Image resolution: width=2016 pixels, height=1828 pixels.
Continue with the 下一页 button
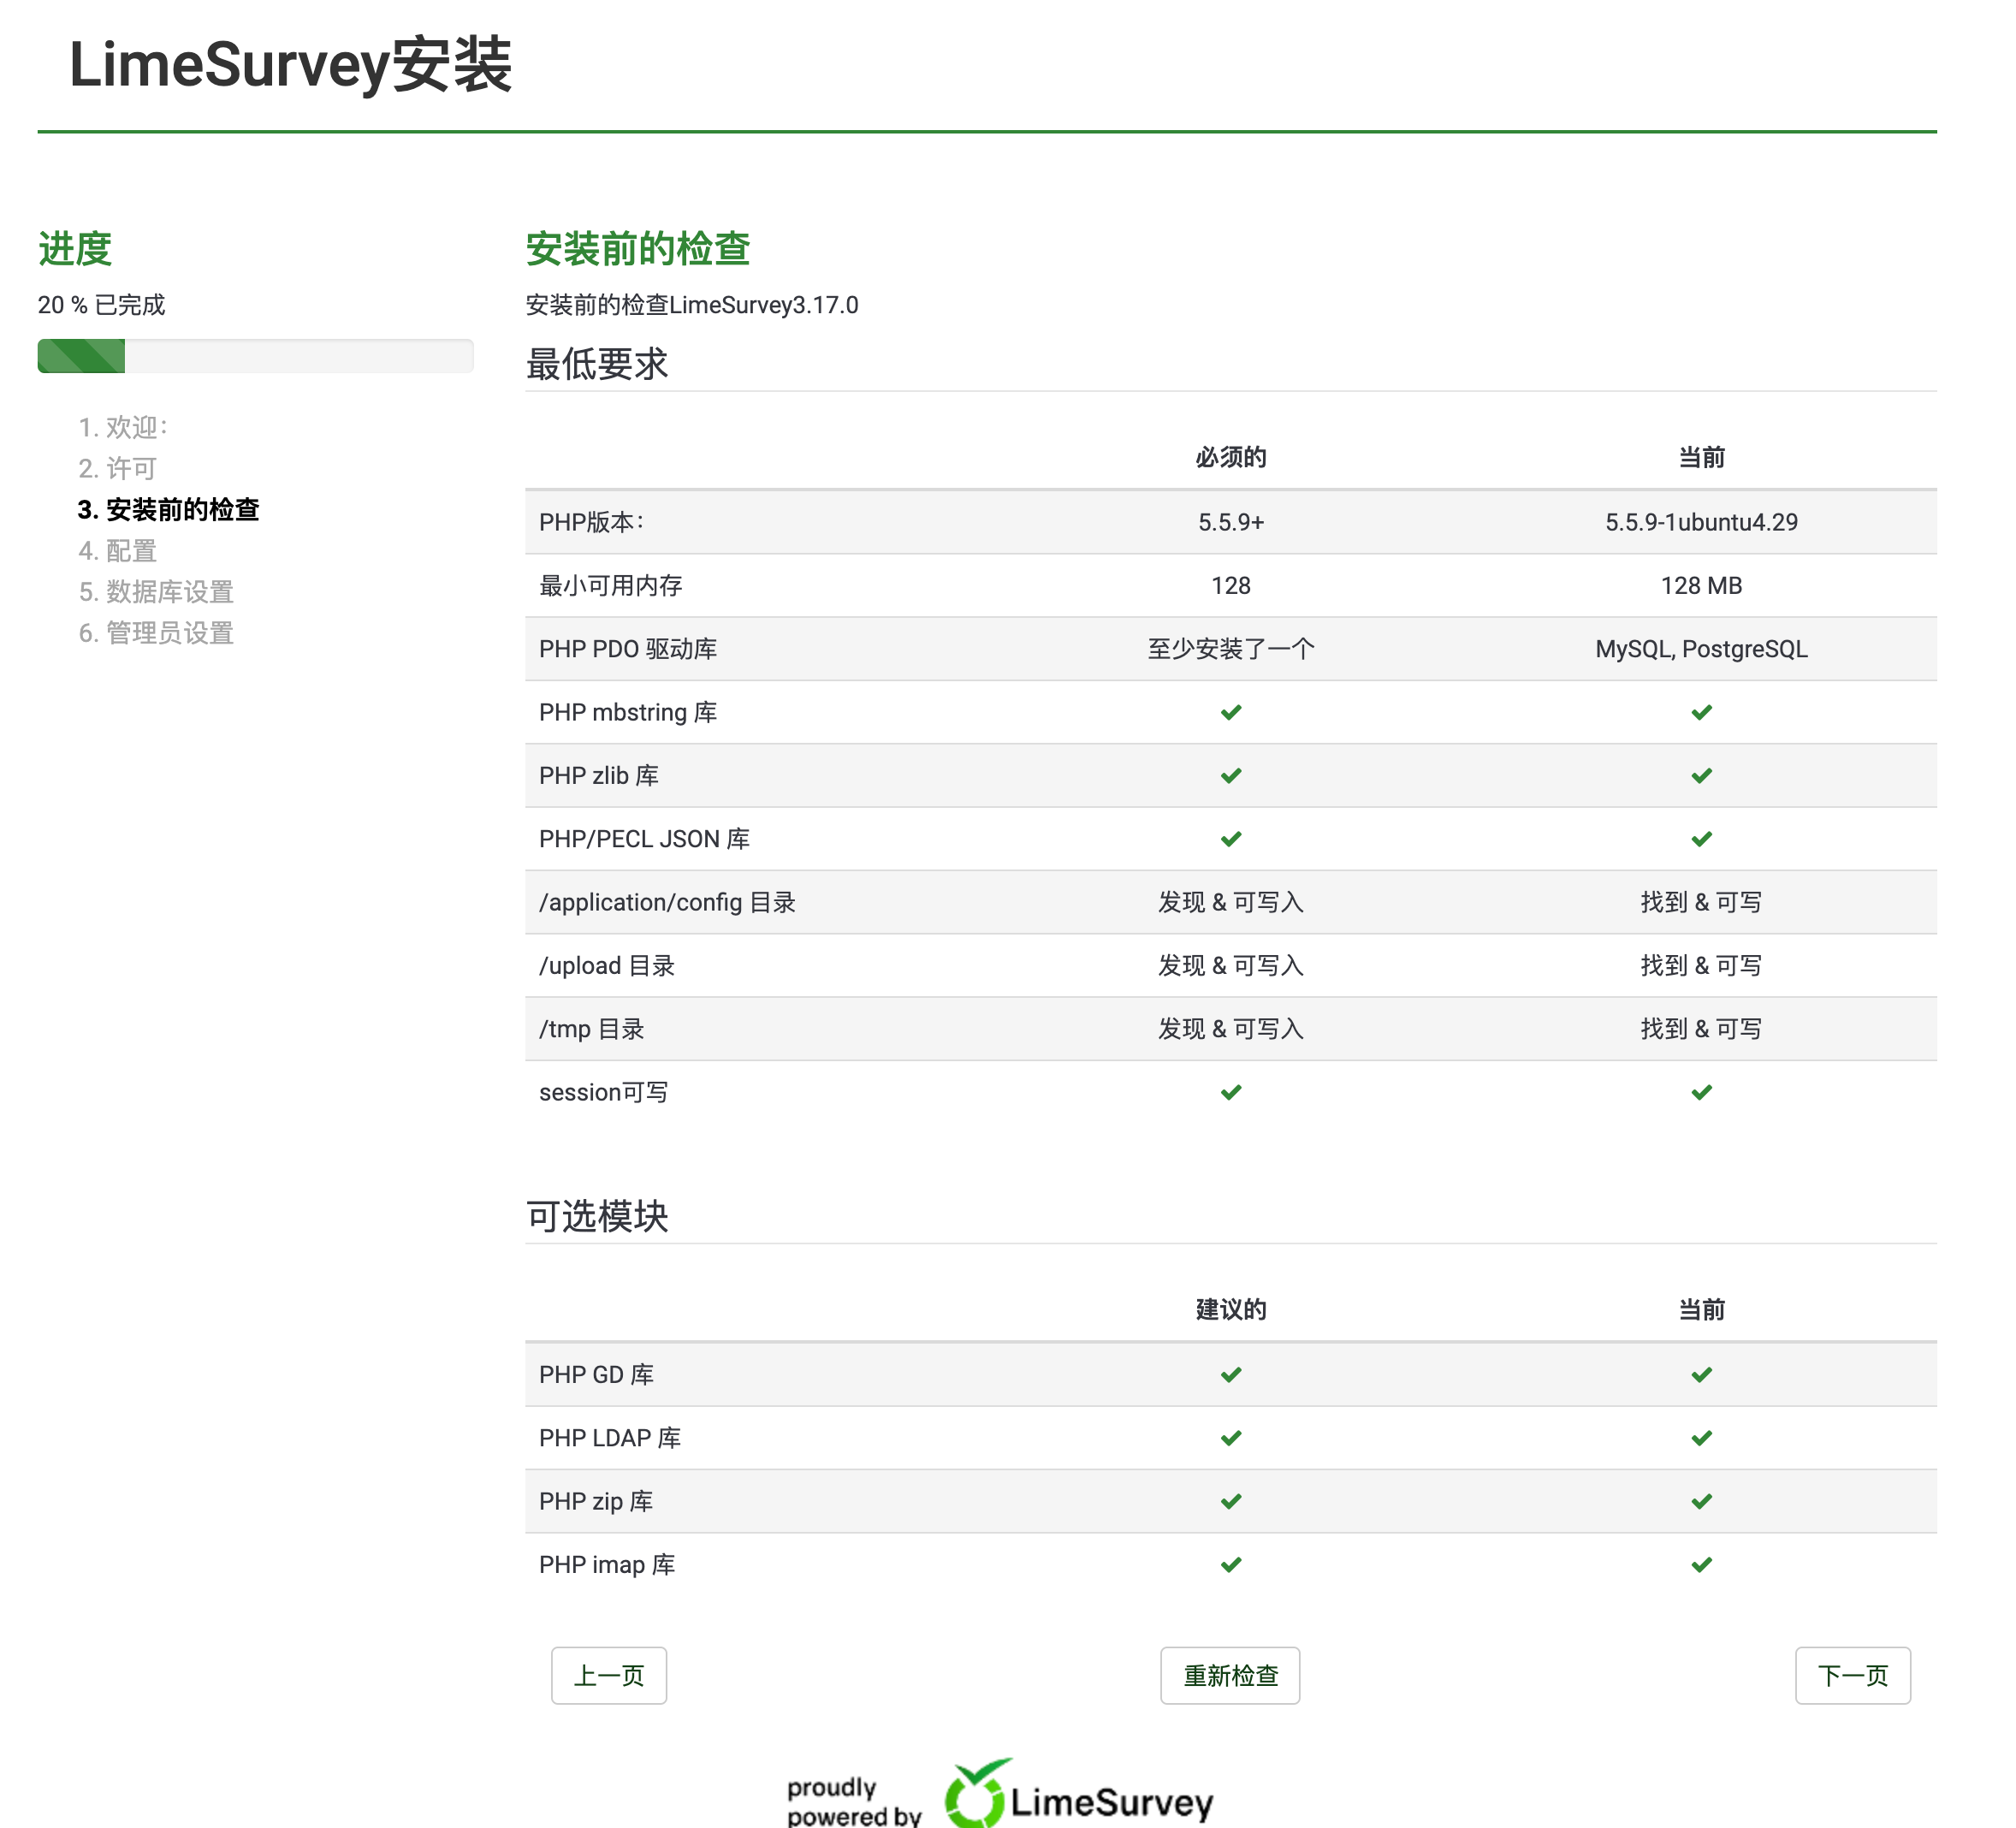(x=1852, y=1675)
